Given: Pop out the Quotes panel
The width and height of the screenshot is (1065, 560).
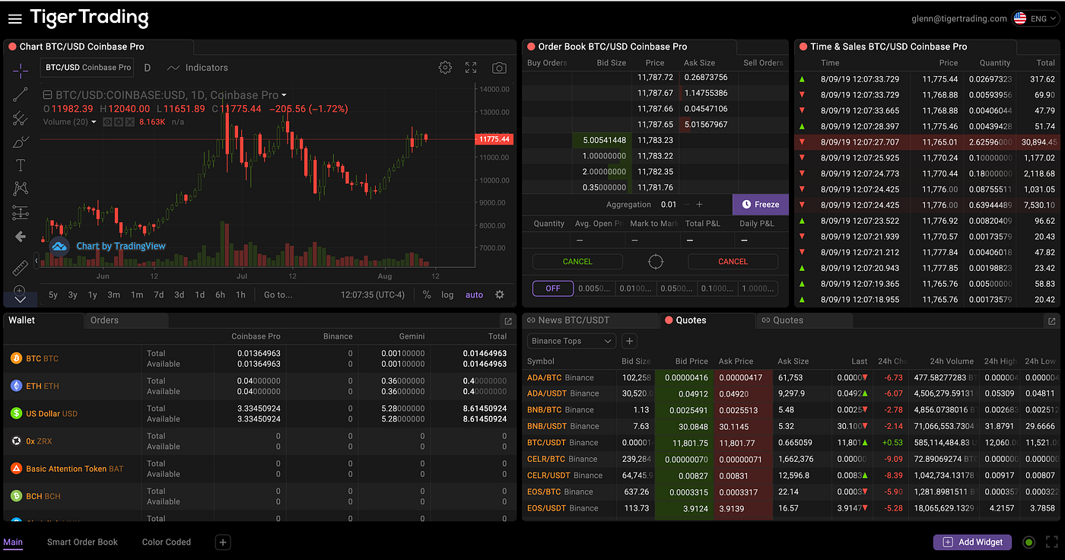Looking at the screenshot, I should tap(1051, 321).
